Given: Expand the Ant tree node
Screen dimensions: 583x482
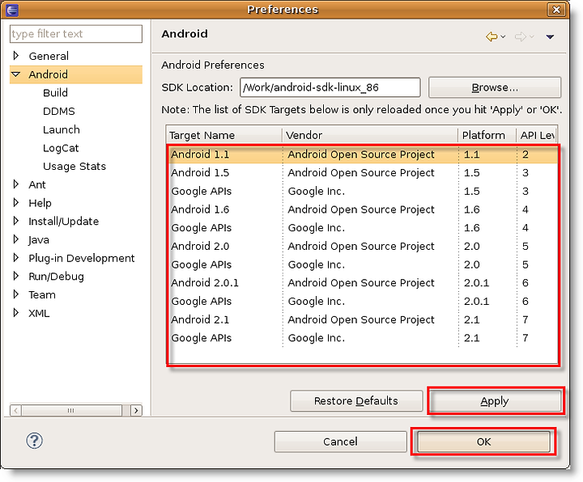Looking at the screenshot, I should (15, 184).
